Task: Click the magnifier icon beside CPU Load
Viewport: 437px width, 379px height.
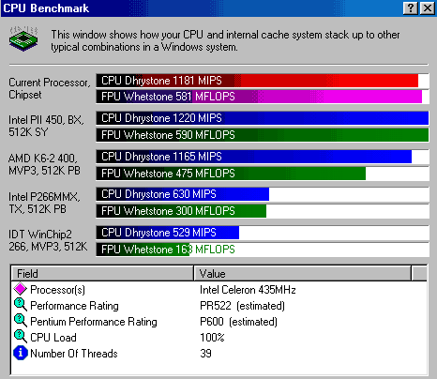Action: [21, 337]
